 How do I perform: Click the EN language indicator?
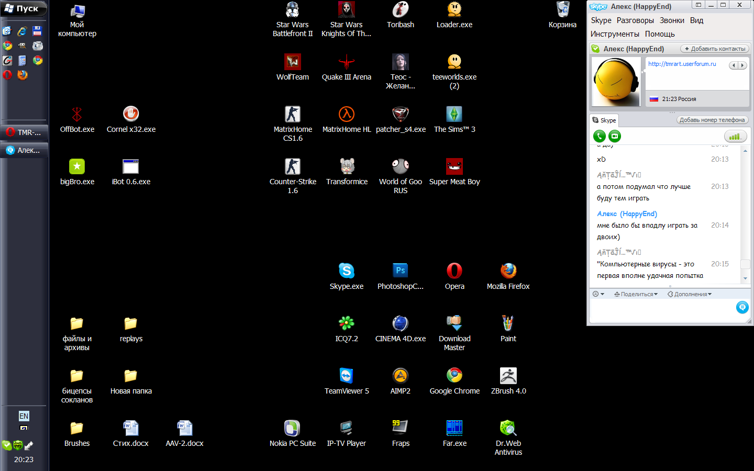(24, 416)
